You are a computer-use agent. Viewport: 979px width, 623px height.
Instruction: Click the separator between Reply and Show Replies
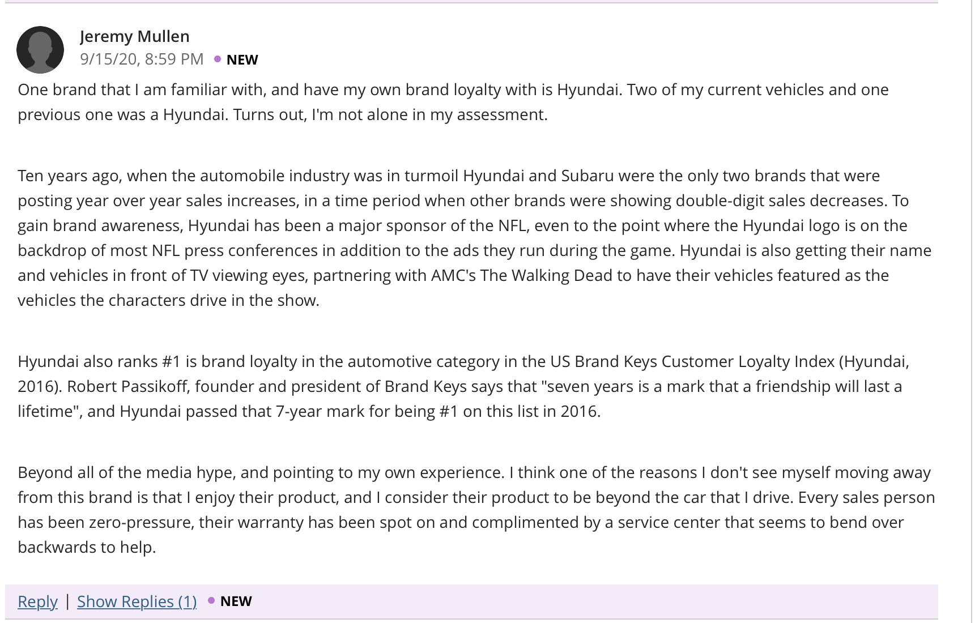coord(67,600)
